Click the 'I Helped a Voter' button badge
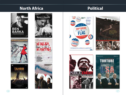This screenshot has width=126, height=95. tap(75, 43)
